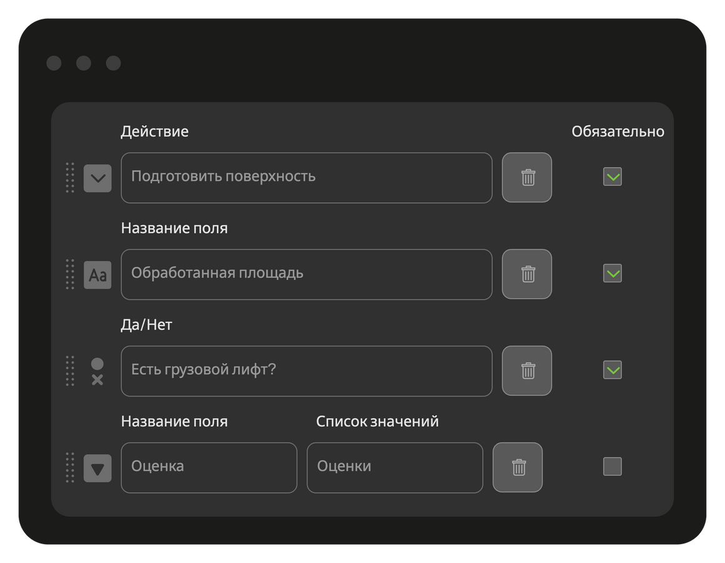Viewport: 725px width, 563px height.
Task: Click the Да/Нет circle-cross type icon
Action: coord(97,371)
